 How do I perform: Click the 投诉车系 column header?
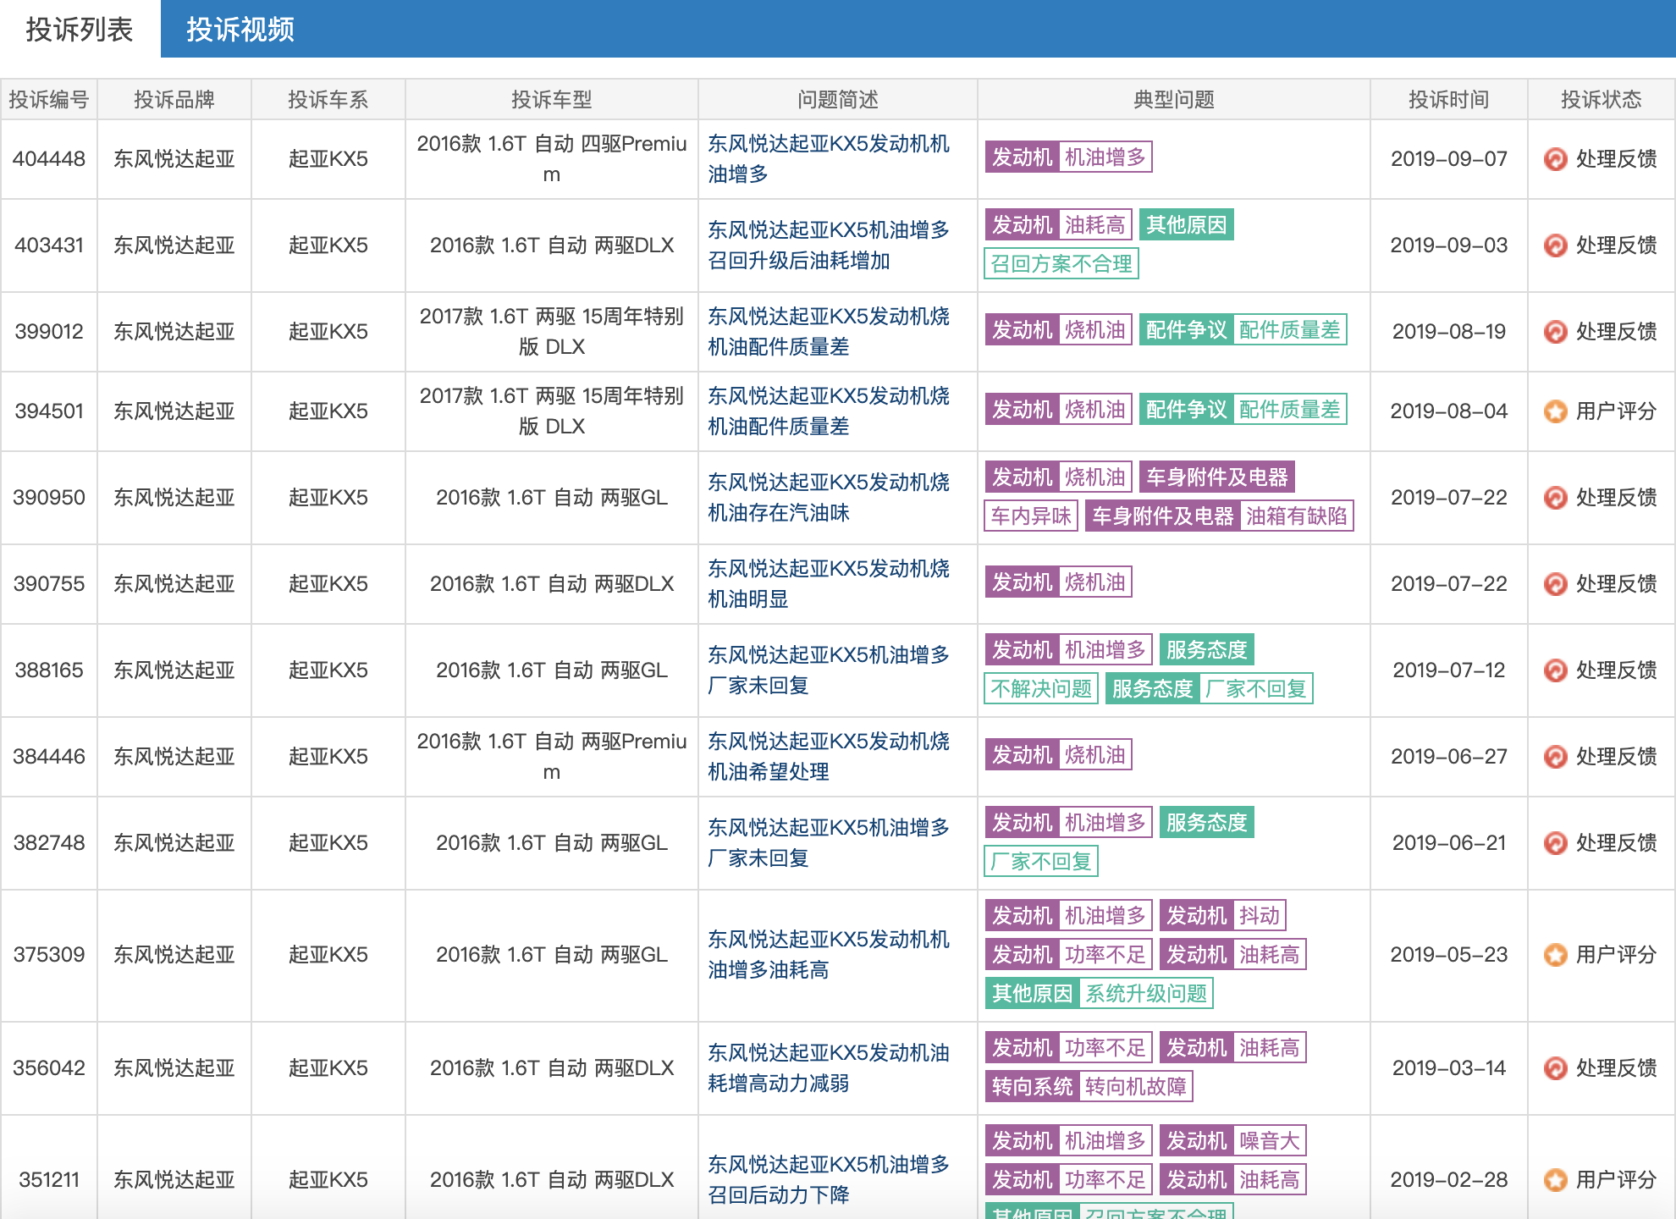point(328,100)
